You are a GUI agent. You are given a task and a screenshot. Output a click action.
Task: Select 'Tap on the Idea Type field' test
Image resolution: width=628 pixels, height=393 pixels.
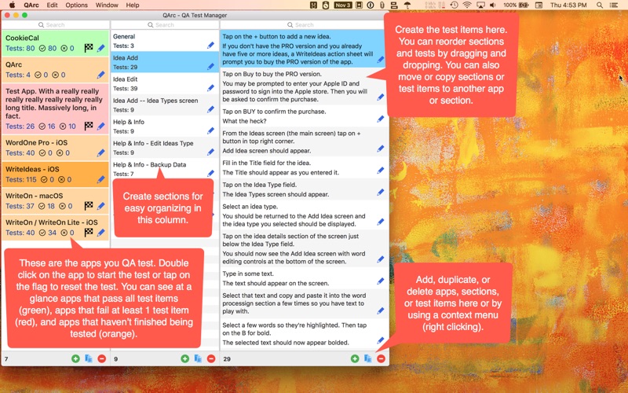click(x=305, y=189)
